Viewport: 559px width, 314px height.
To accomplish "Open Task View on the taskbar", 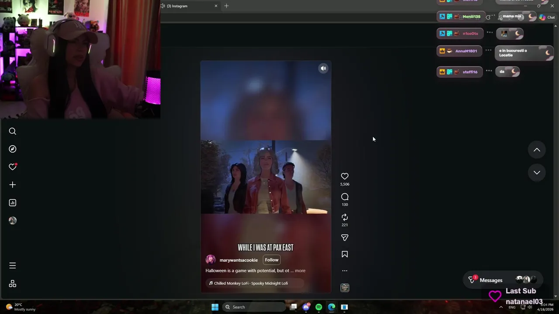I will pyautogui.click(x=293, y=307).
